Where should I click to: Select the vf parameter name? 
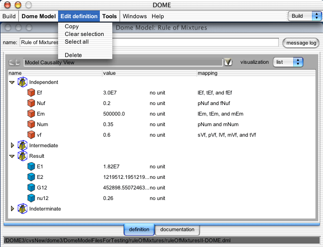pyautogui.click(x=39, y=135)
